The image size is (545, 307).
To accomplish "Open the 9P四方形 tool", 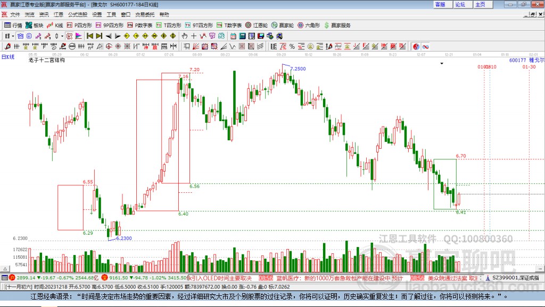I will (x=110, y=25).
